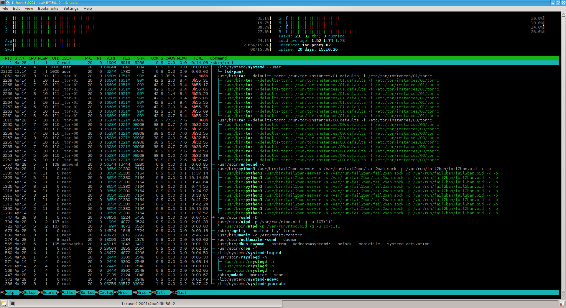The height and width of the screenshot is (308, 566).
Task: Click the CPU 8 usage meter
Action: click(x=412, y=32)
